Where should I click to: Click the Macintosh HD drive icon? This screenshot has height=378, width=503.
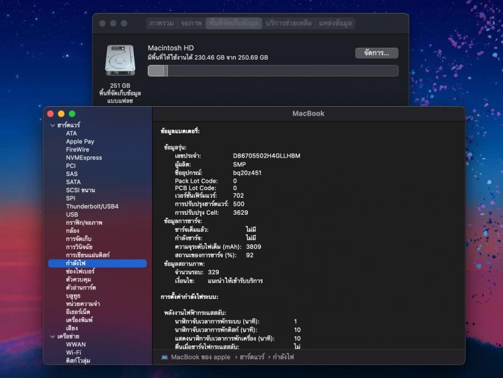pyautogui.click(x=120, y=60)
